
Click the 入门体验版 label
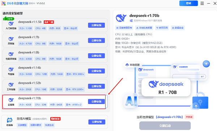(11, 28)
